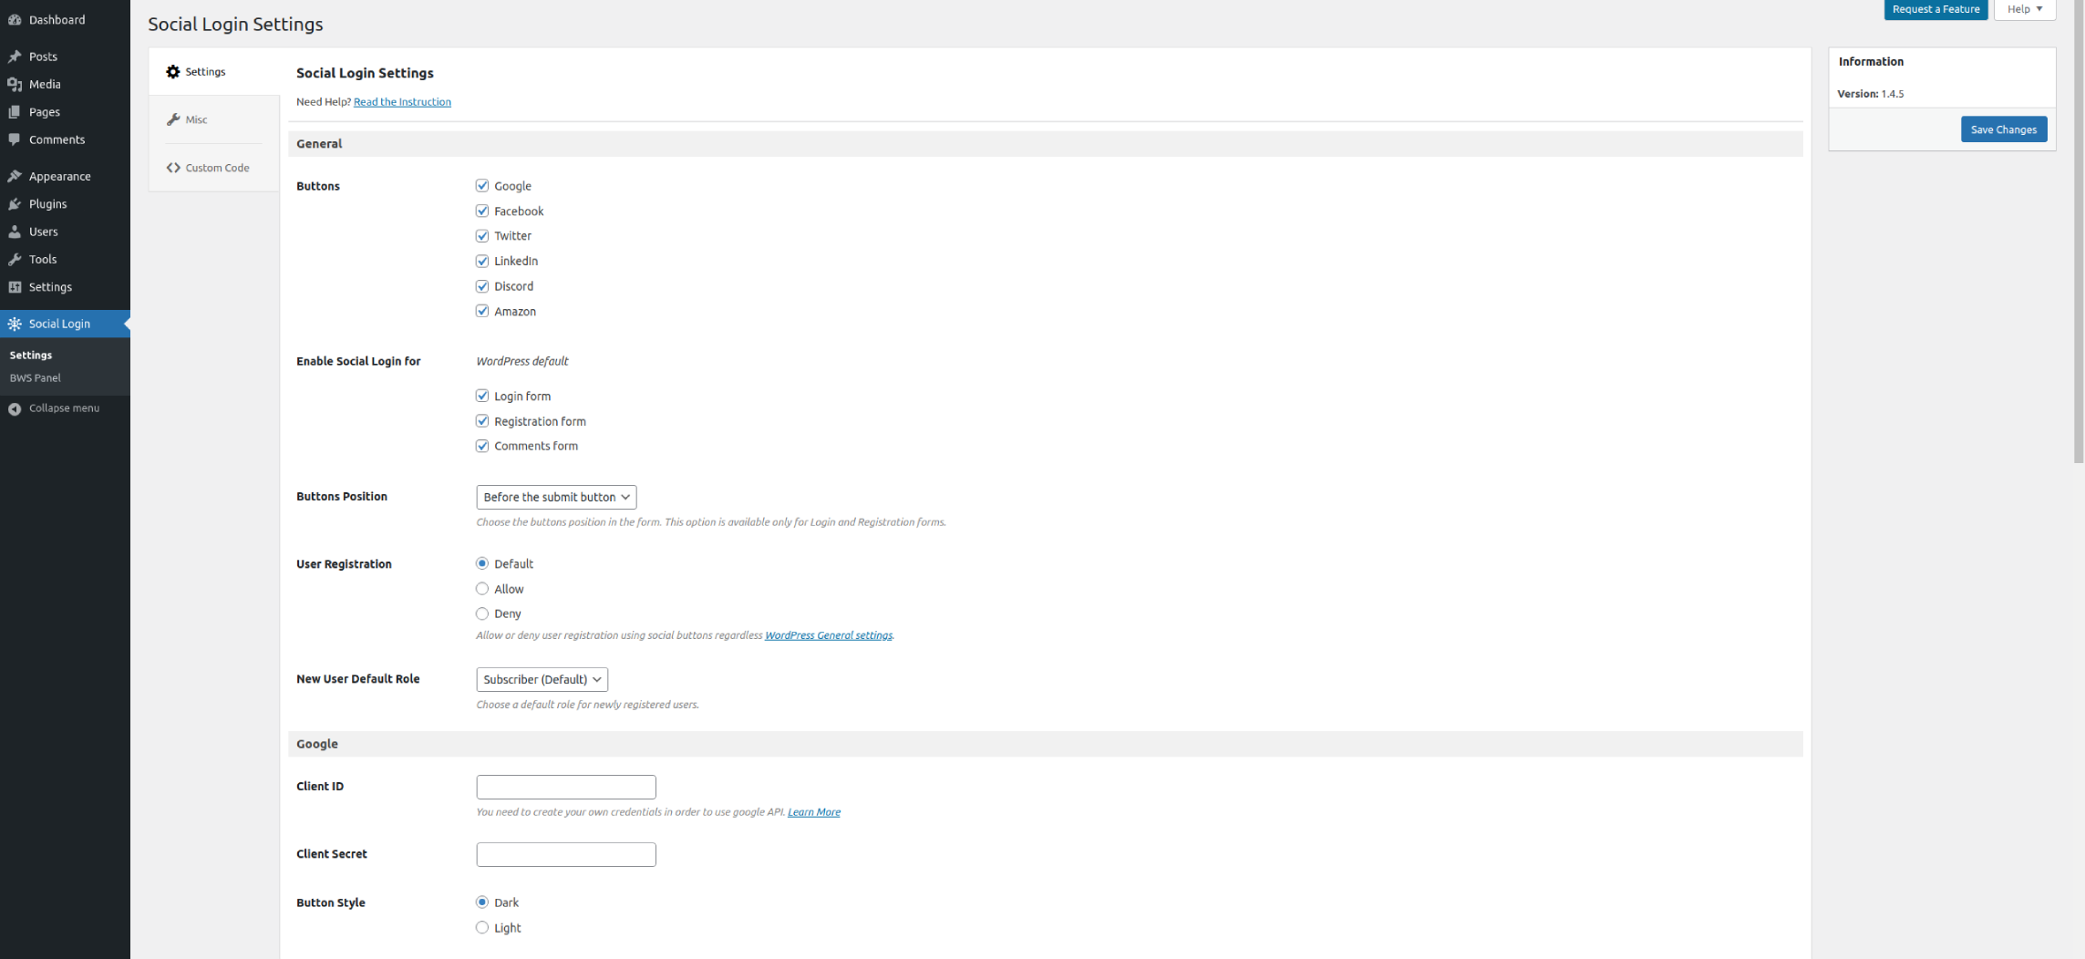Image resolution: width=2085 pixels, height=959 pixels.
Task: Uncheck the Twitter button checkbox
Action: (x=482, y=236)
